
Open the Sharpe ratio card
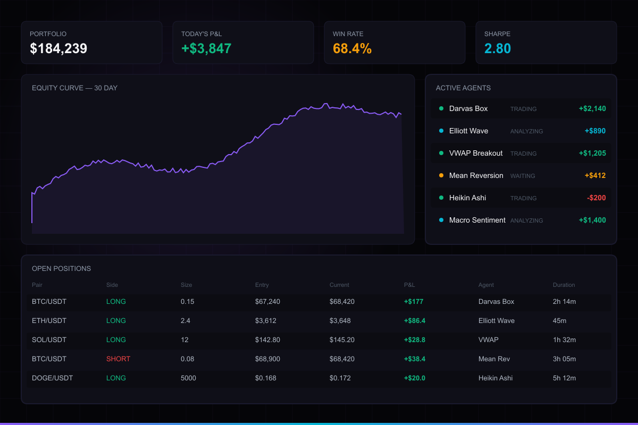[546, 42]
